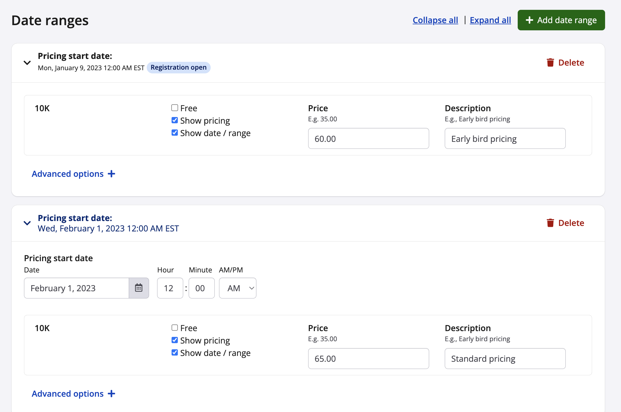
Task: Click plus icon beside first Advanced options
Action: coord(111,174)
